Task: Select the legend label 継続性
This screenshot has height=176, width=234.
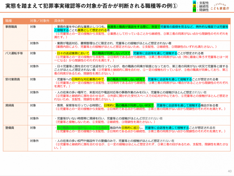Action: tap(204, 7)
